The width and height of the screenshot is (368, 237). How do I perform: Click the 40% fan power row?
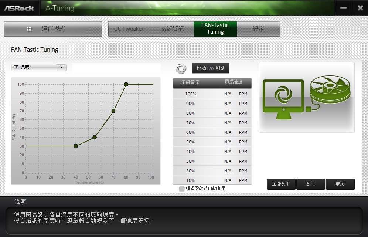[x=212, y=152]
